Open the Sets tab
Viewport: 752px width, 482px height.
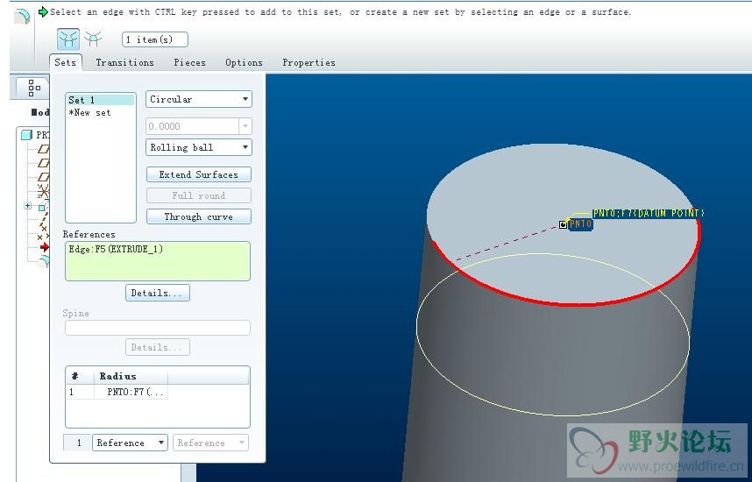pos(65,62)
